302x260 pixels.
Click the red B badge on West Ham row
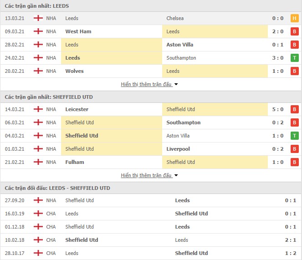tap(294, 31)
